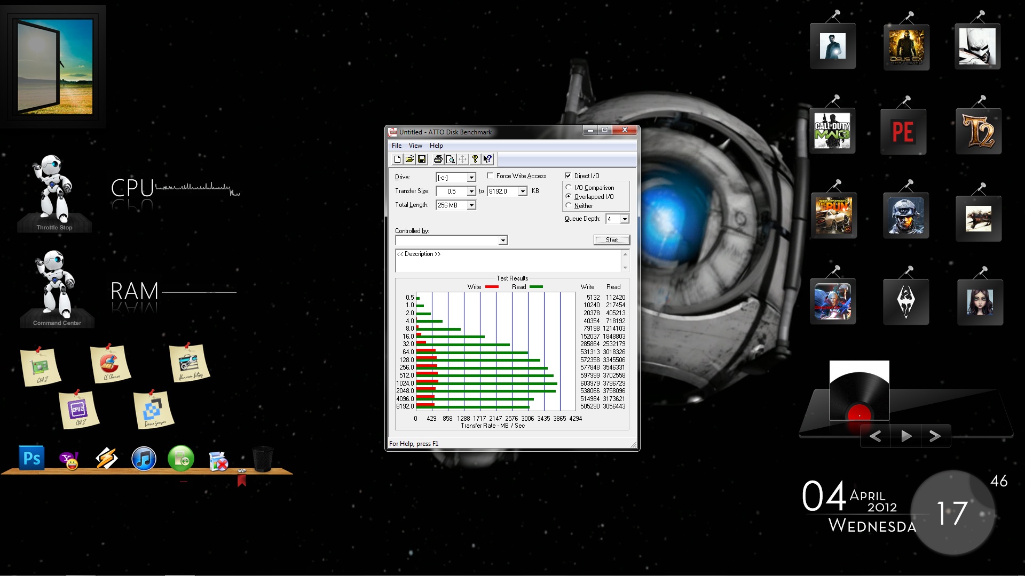Print the benchmark results
The width and height of the screenshot is (1025, 576).
[x=438, y=159]
